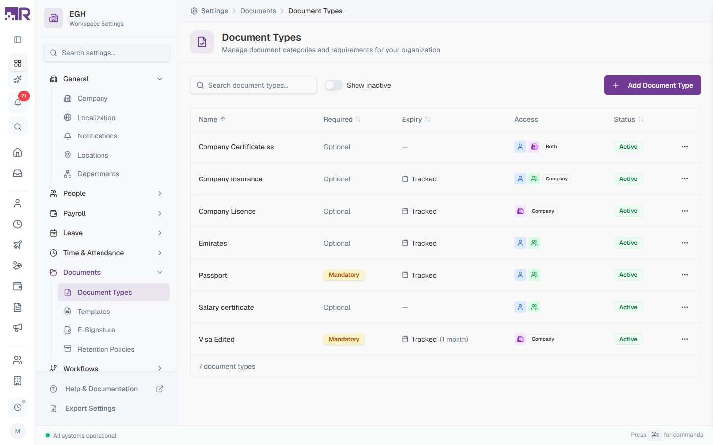Click employee access icon in Emirates row
The width and height of the screenshot is (713, 445).
coord(520,243)
